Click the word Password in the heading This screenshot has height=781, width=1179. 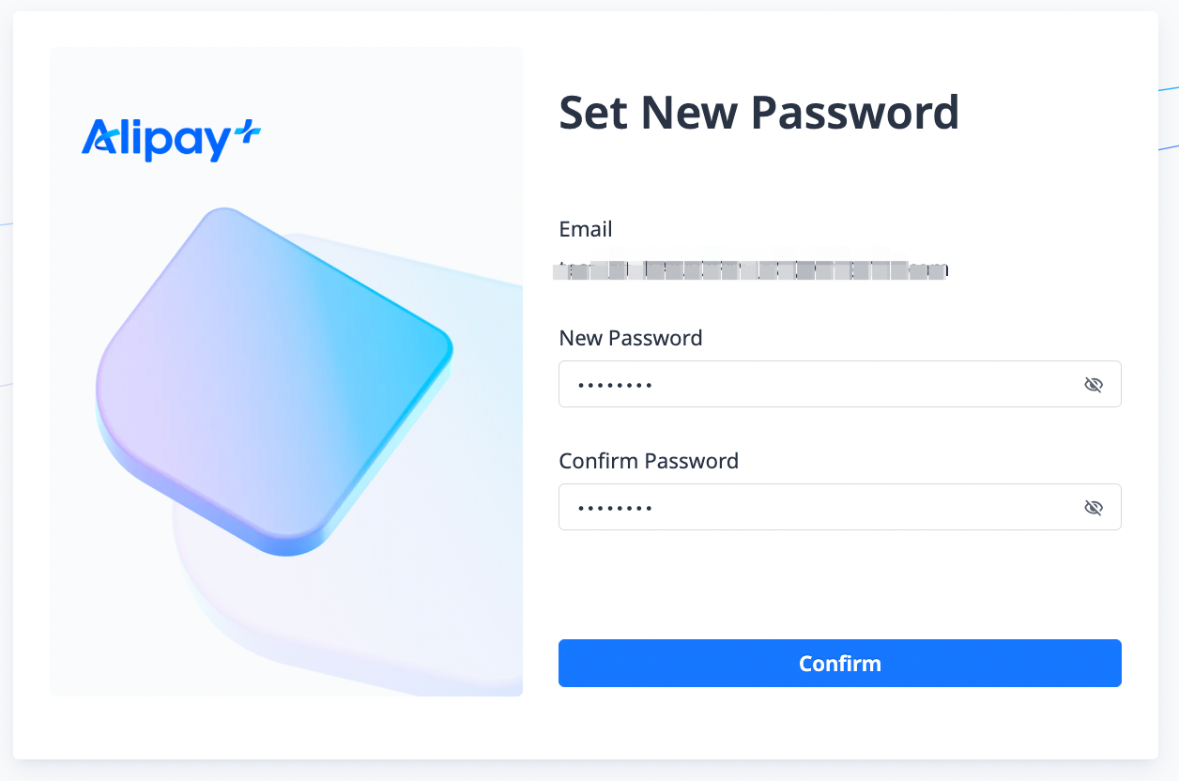(x=854, y=113)
